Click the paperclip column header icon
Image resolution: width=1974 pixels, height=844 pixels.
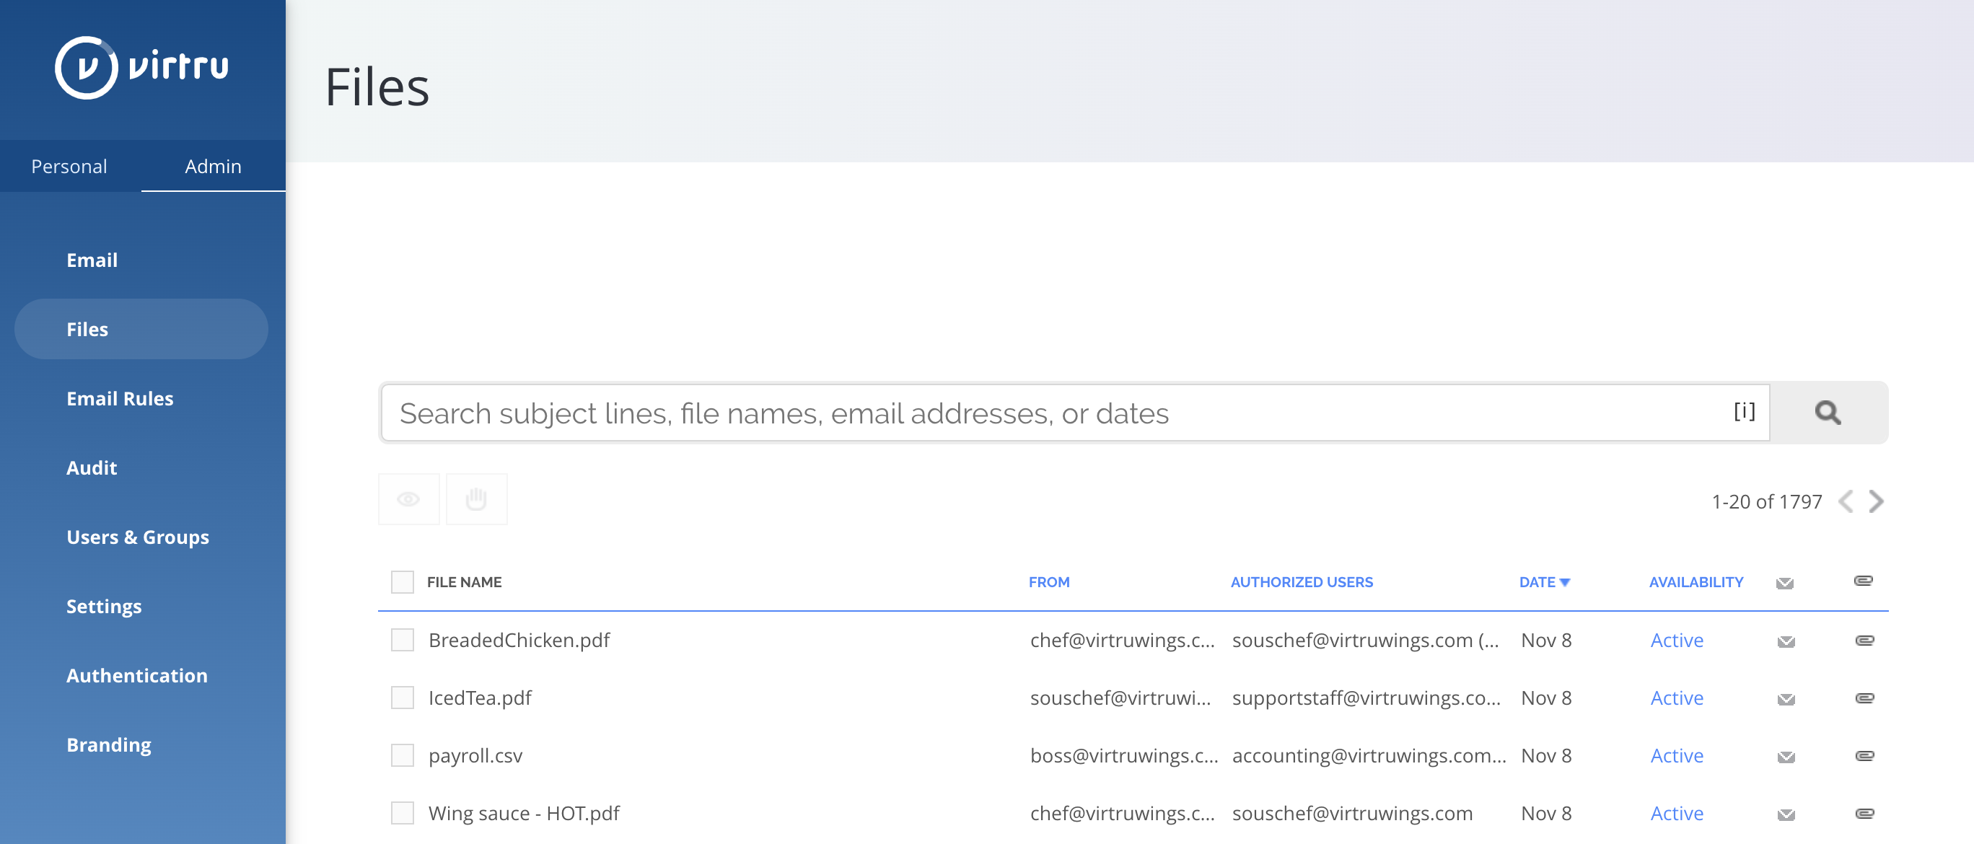[1865, 581]
